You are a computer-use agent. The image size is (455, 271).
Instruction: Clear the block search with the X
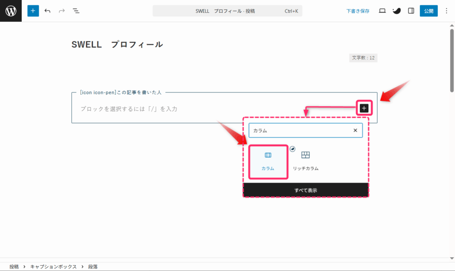click(355, 130)
